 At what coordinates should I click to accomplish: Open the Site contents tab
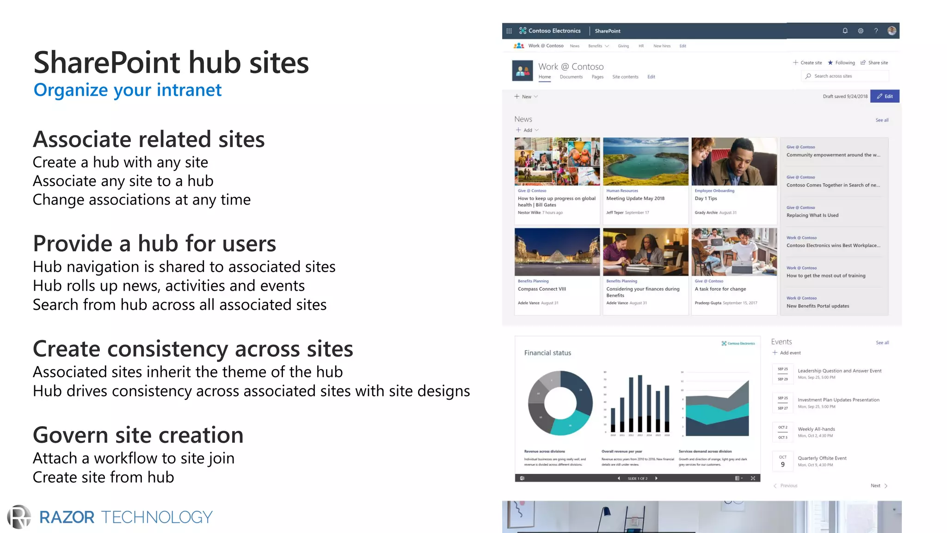[x=625, y=77]
